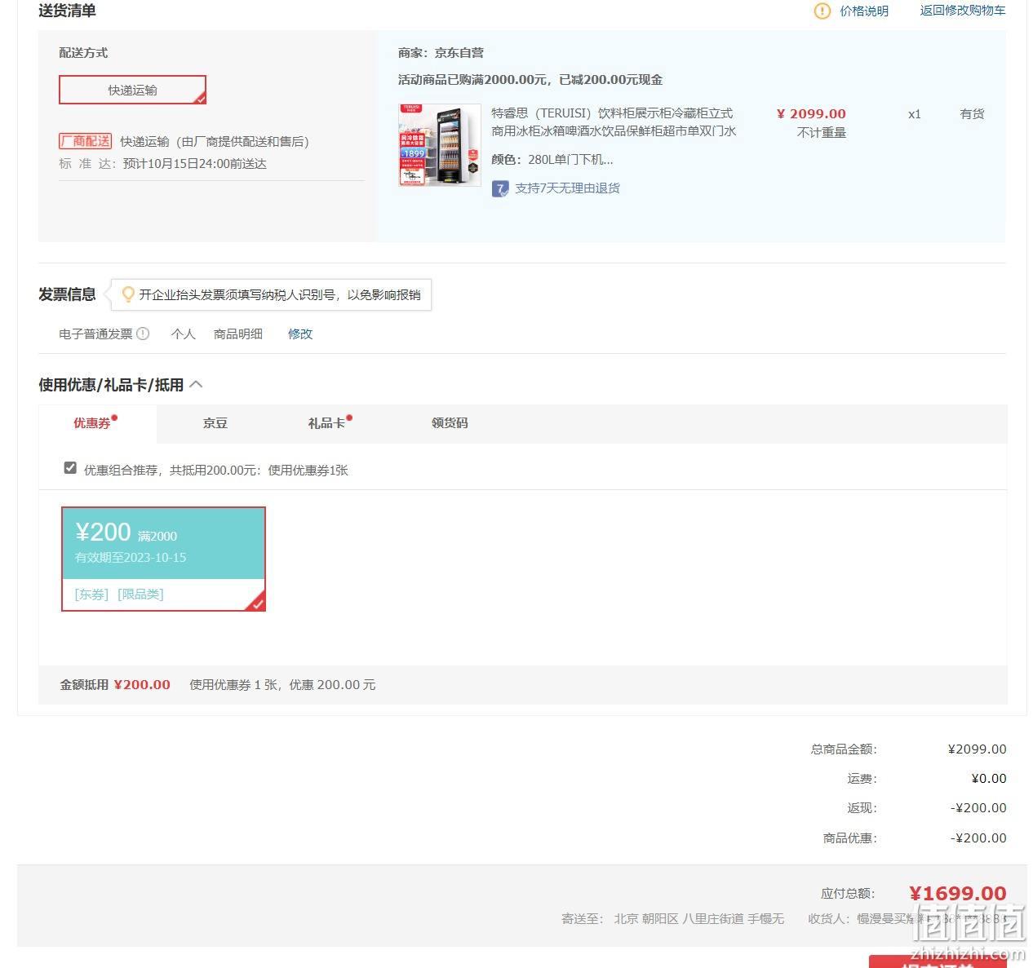Click 金额抵用 ¥200.00 summary
The height and width of the screenshot is (968, 1033).
click(115, 685)
